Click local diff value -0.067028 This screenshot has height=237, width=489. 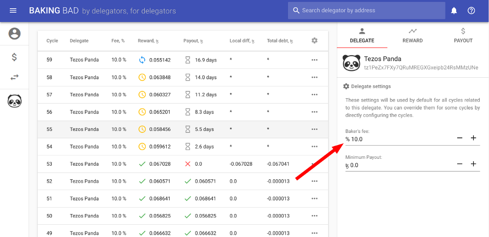241,164
